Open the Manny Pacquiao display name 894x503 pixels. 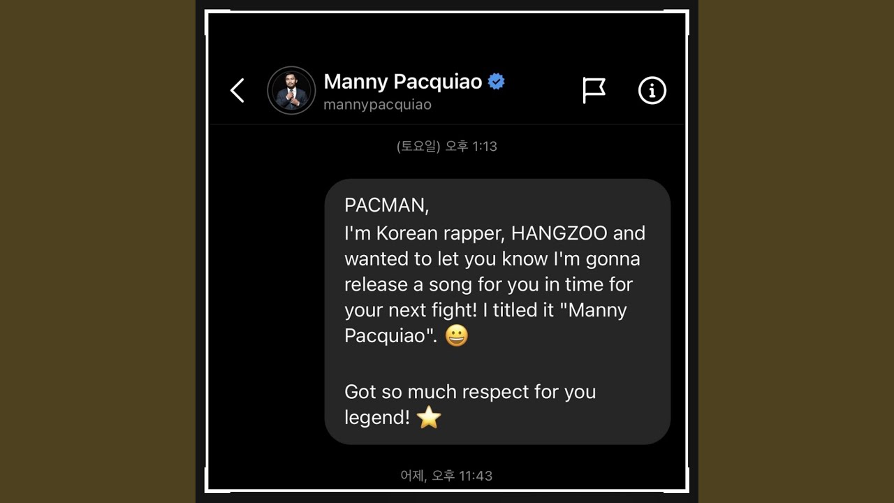[x=403, y=82]
